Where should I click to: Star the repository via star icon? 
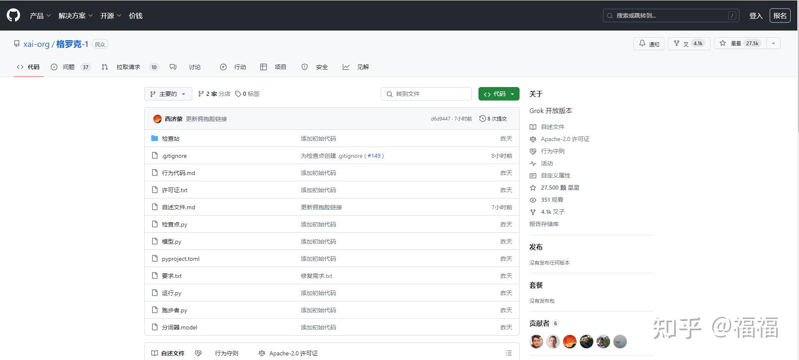(x=722, y=43)
